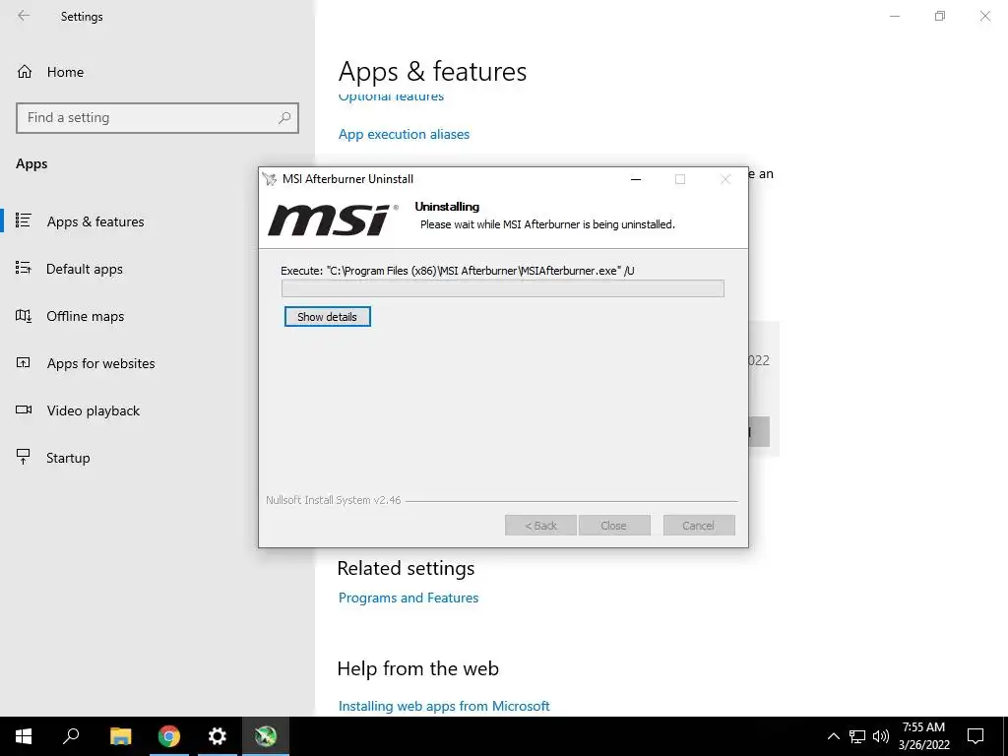Click MSI Afterburner uninstaller taskbar icon

point(266,736)
